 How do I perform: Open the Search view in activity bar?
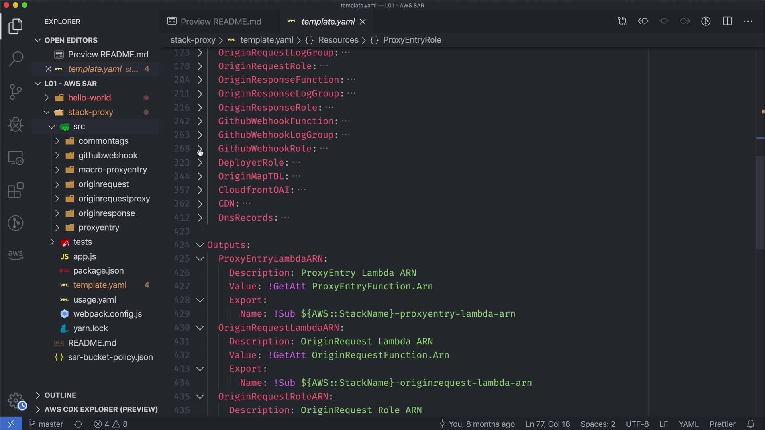click(16, 59)
